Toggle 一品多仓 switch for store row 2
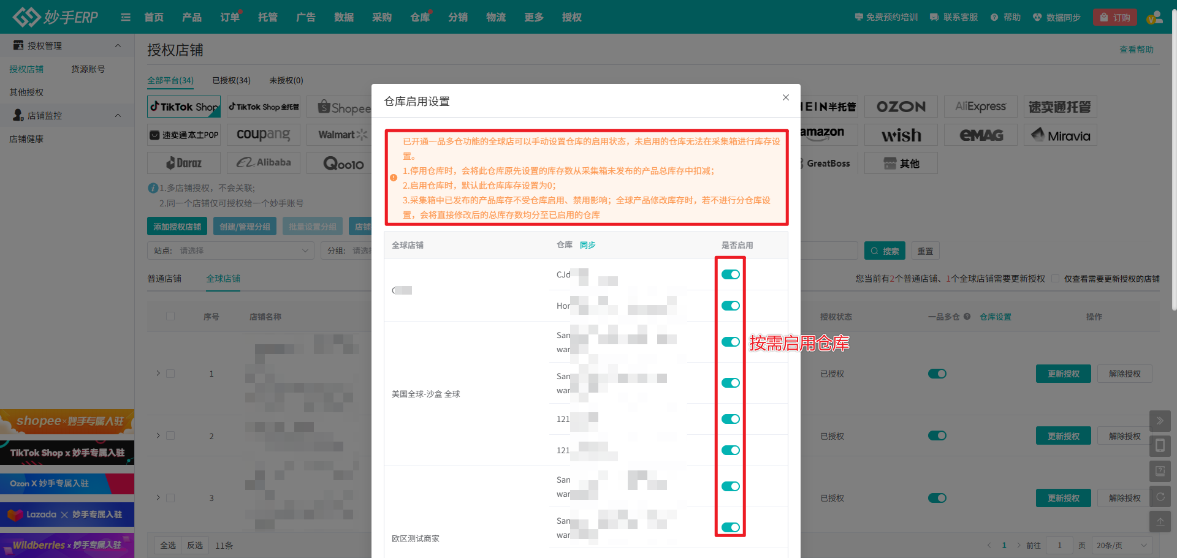The image size is (1177, 558). [937, 435]
